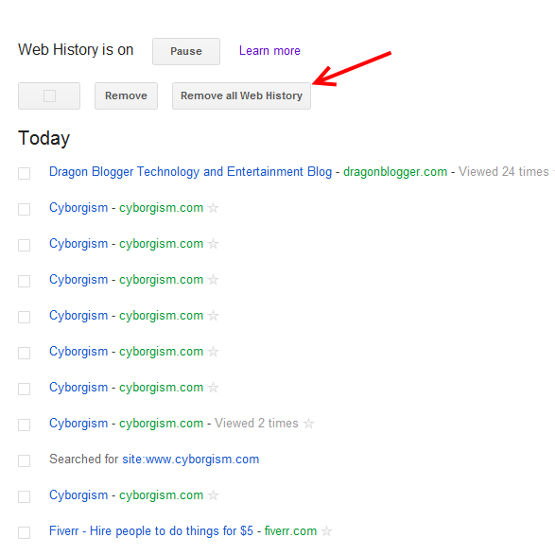This screenshot has width=555, height=555.
Task: Click the Web History is on text
Action: click(x=76, y=50)
